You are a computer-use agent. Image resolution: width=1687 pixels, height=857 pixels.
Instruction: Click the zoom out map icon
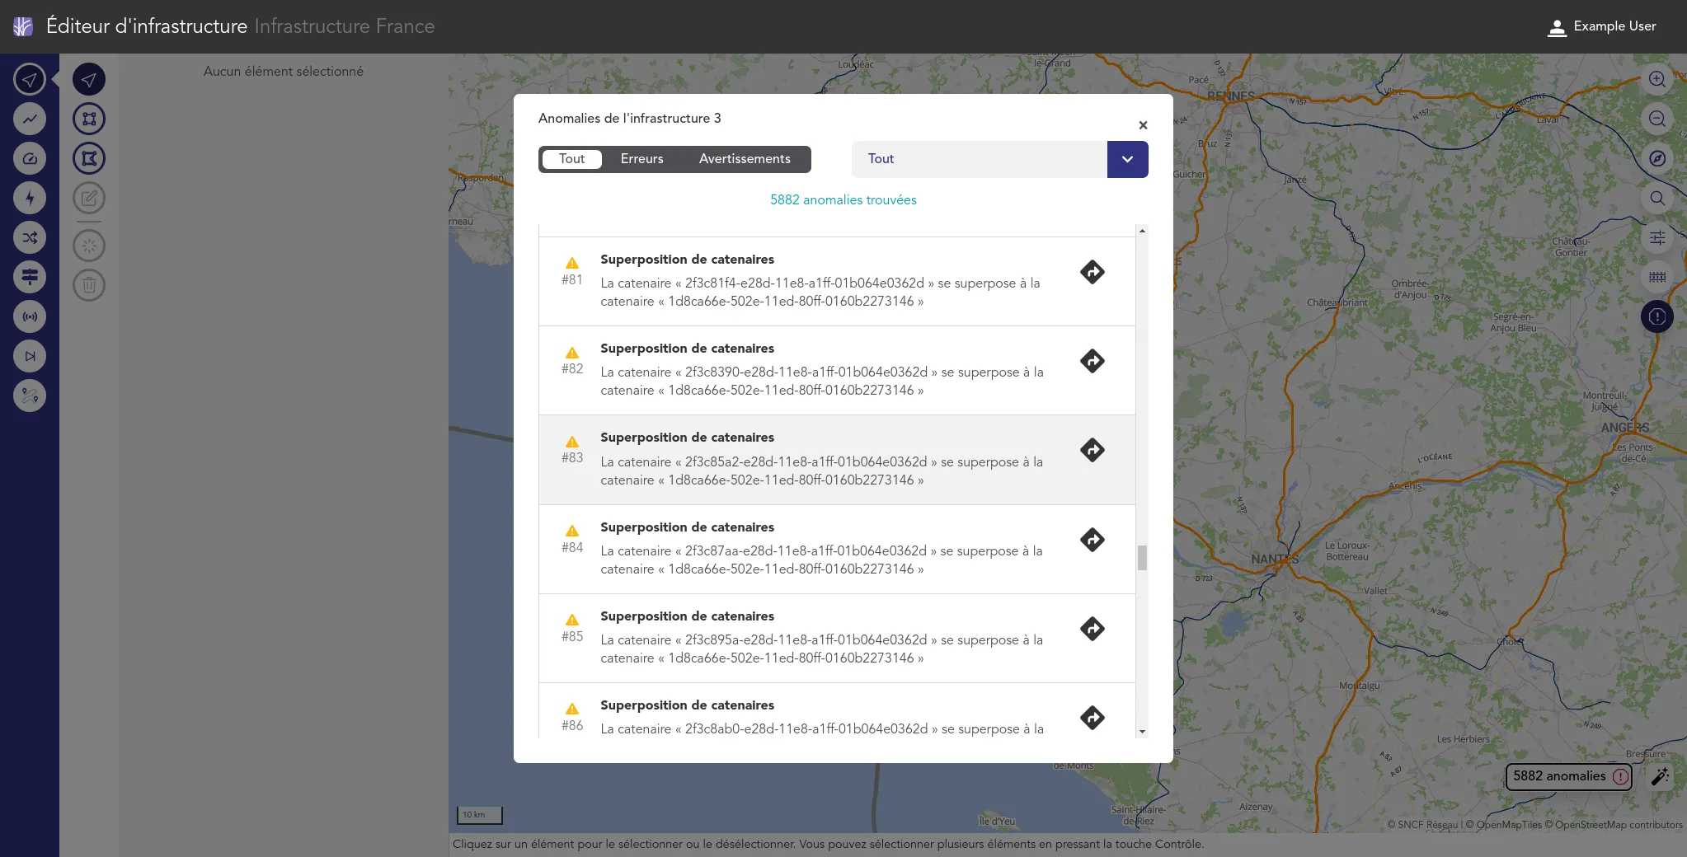(1656, 119)
